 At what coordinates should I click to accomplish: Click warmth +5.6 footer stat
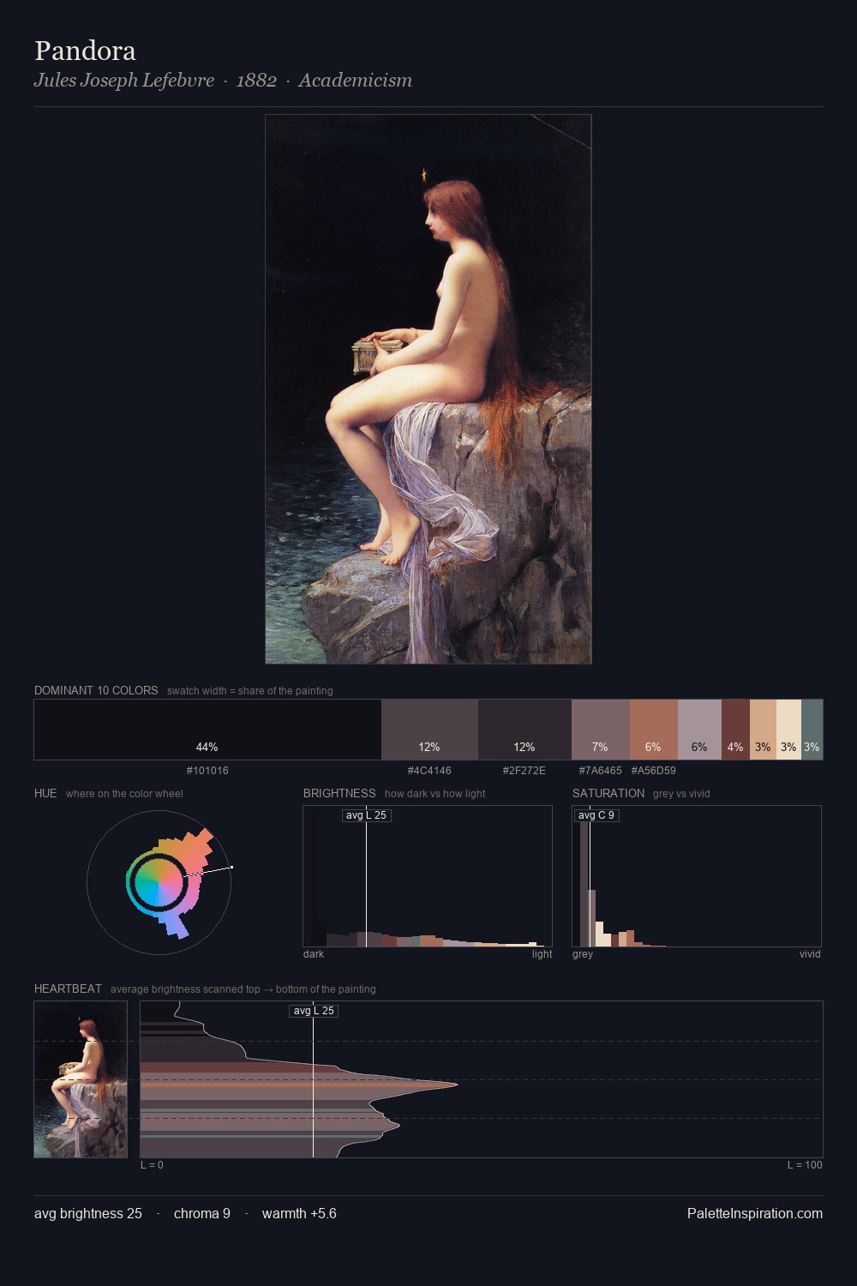[x=299, y=1214]
